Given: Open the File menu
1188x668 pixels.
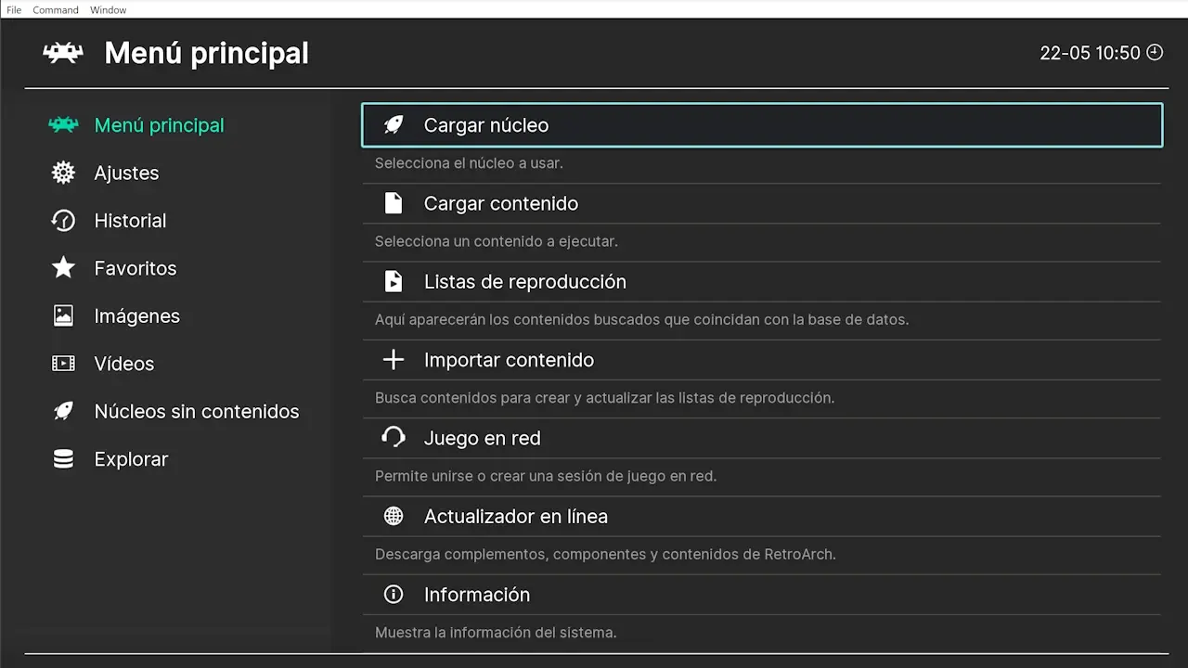Looking at the screenshot, I should click(13, 9).
